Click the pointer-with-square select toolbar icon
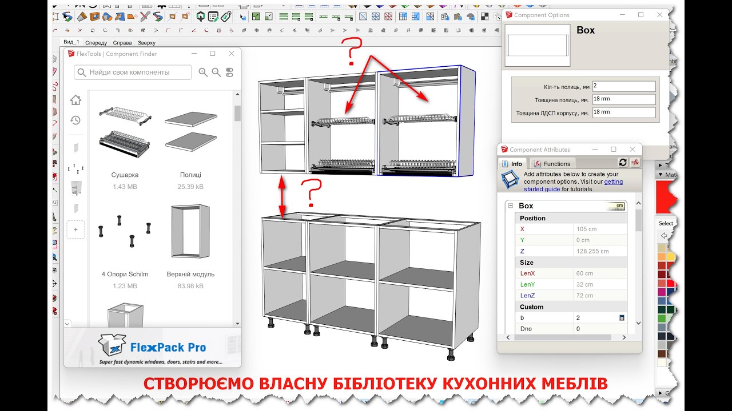This screenshot has height=411, width=732. coord(242,17)
